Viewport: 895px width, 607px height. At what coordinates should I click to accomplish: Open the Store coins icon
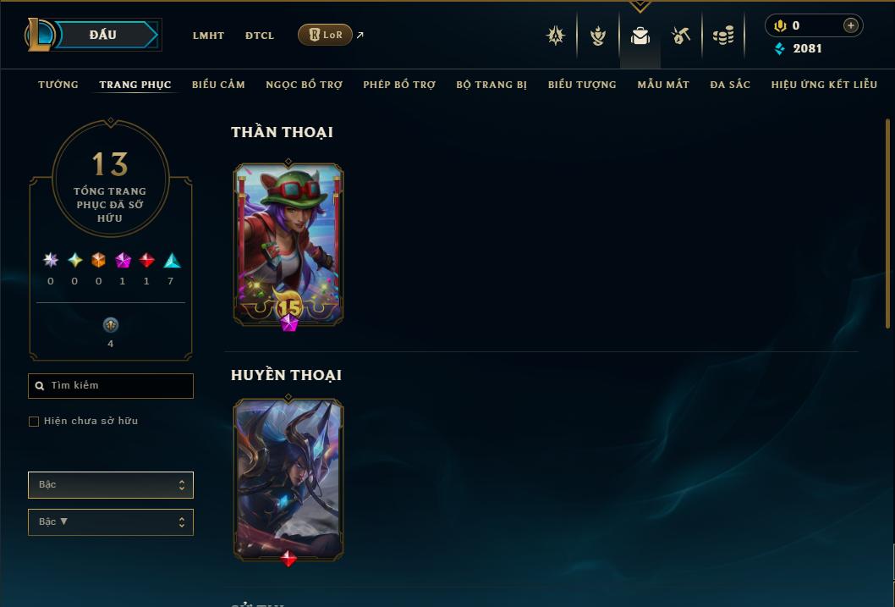tap(723, 36)
